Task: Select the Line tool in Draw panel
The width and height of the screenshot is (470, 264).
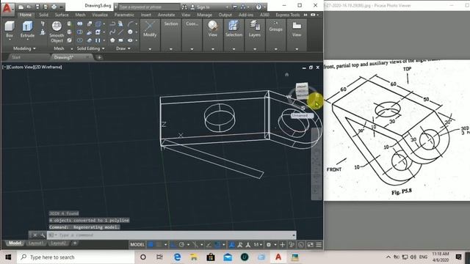Action: tap(120, 32)
